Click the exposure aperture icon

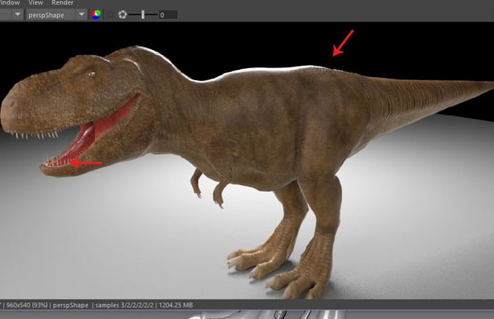[122, 15]
